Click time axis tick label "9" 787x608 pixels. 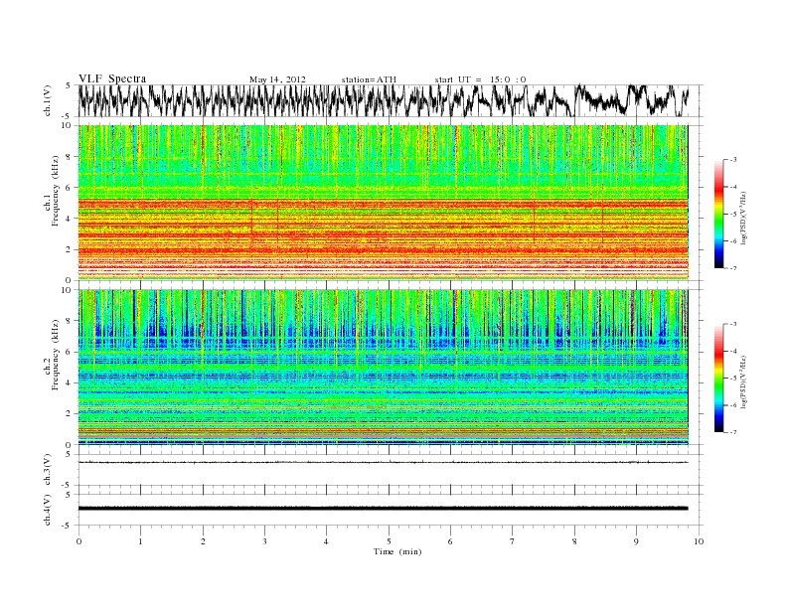[x=636, y=541]
